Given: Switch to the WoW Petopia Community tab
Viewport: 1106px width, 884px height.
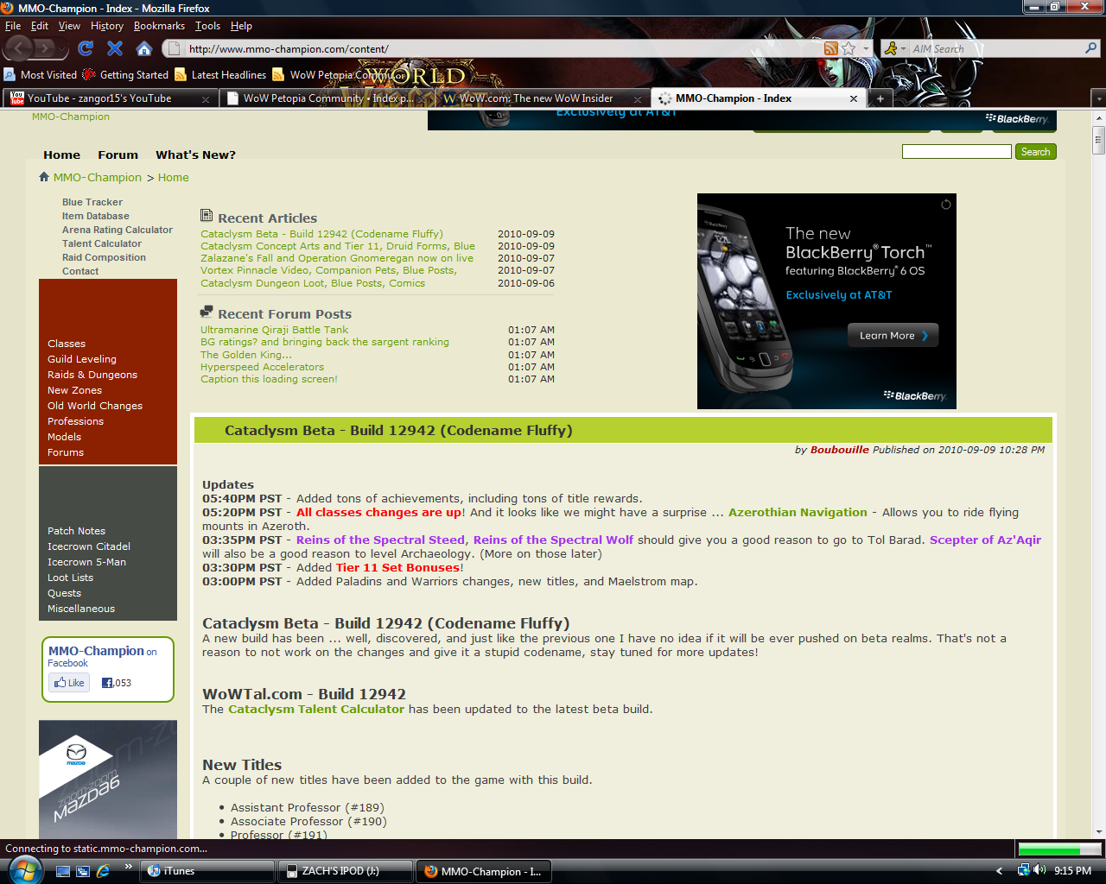Looking at the screenshot, I should pos(327,98).
